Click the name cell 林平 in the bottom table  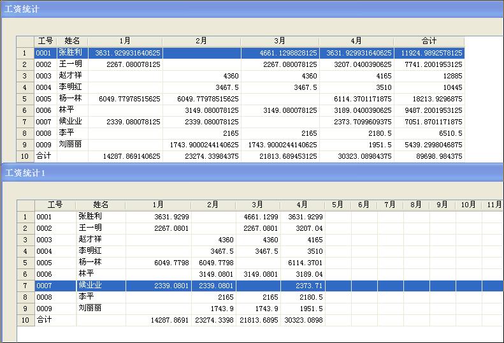point(101,274)
